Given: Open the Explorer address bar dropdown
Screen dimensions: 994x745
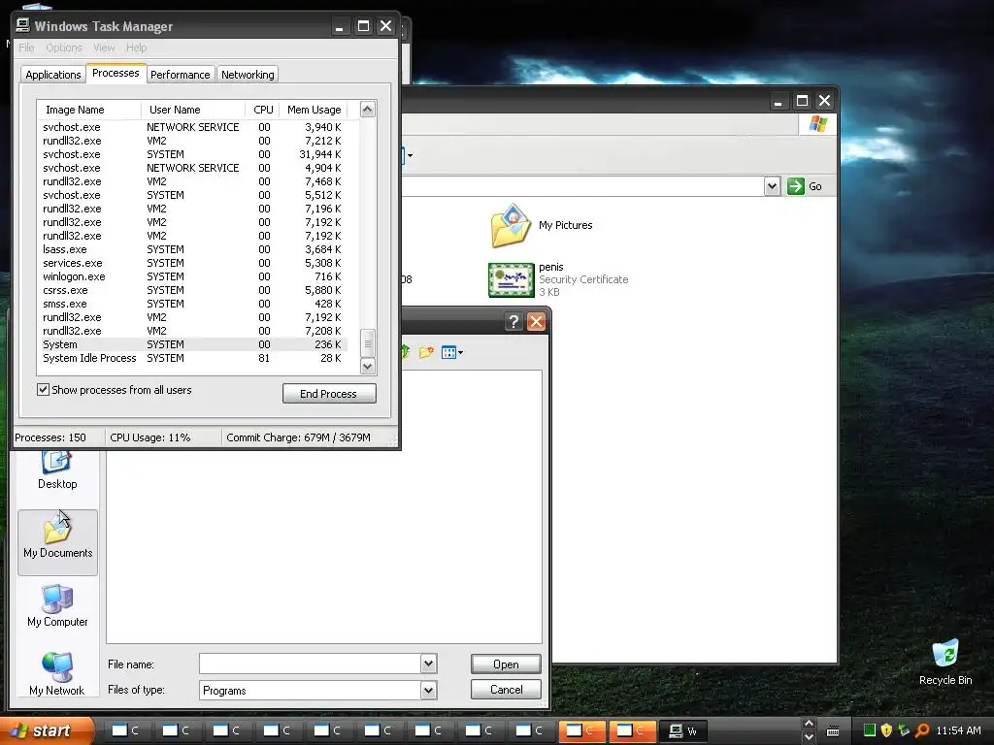Looking at the screenshot, I should click(x=772, y=186).
